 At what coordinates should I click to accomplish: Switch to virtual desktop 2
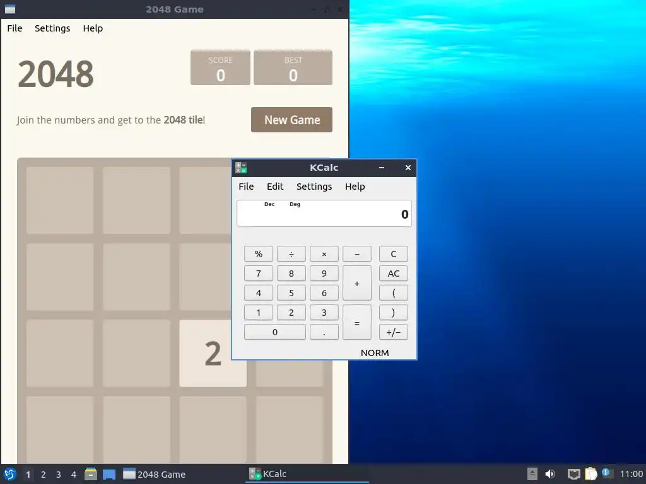coord(44,475)
